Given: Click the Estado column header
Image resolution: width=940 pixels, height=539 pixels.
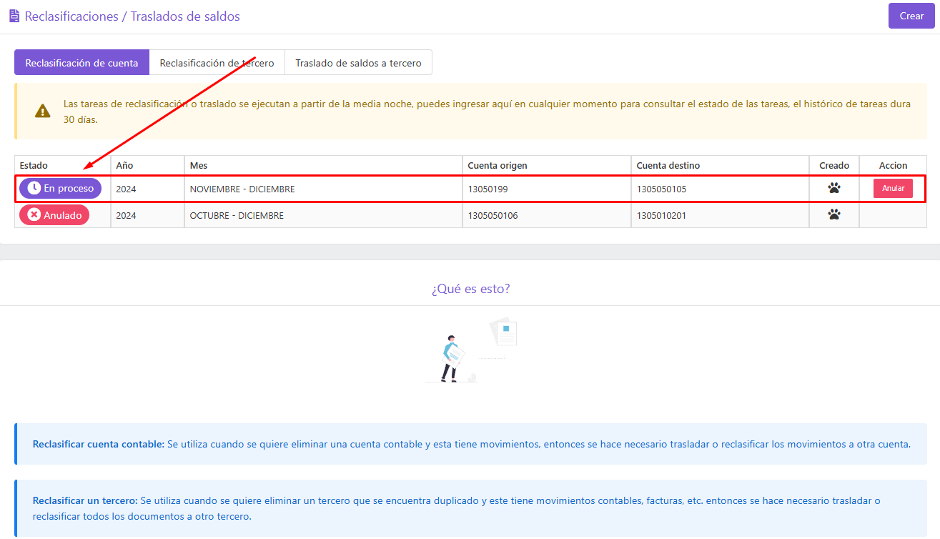Looking at the screenshot, I should [34, 165].
